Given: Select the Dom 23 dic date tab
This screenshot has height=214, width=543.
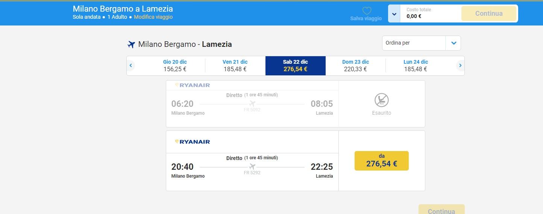Looking at the screenshot, I should [355, 66].
